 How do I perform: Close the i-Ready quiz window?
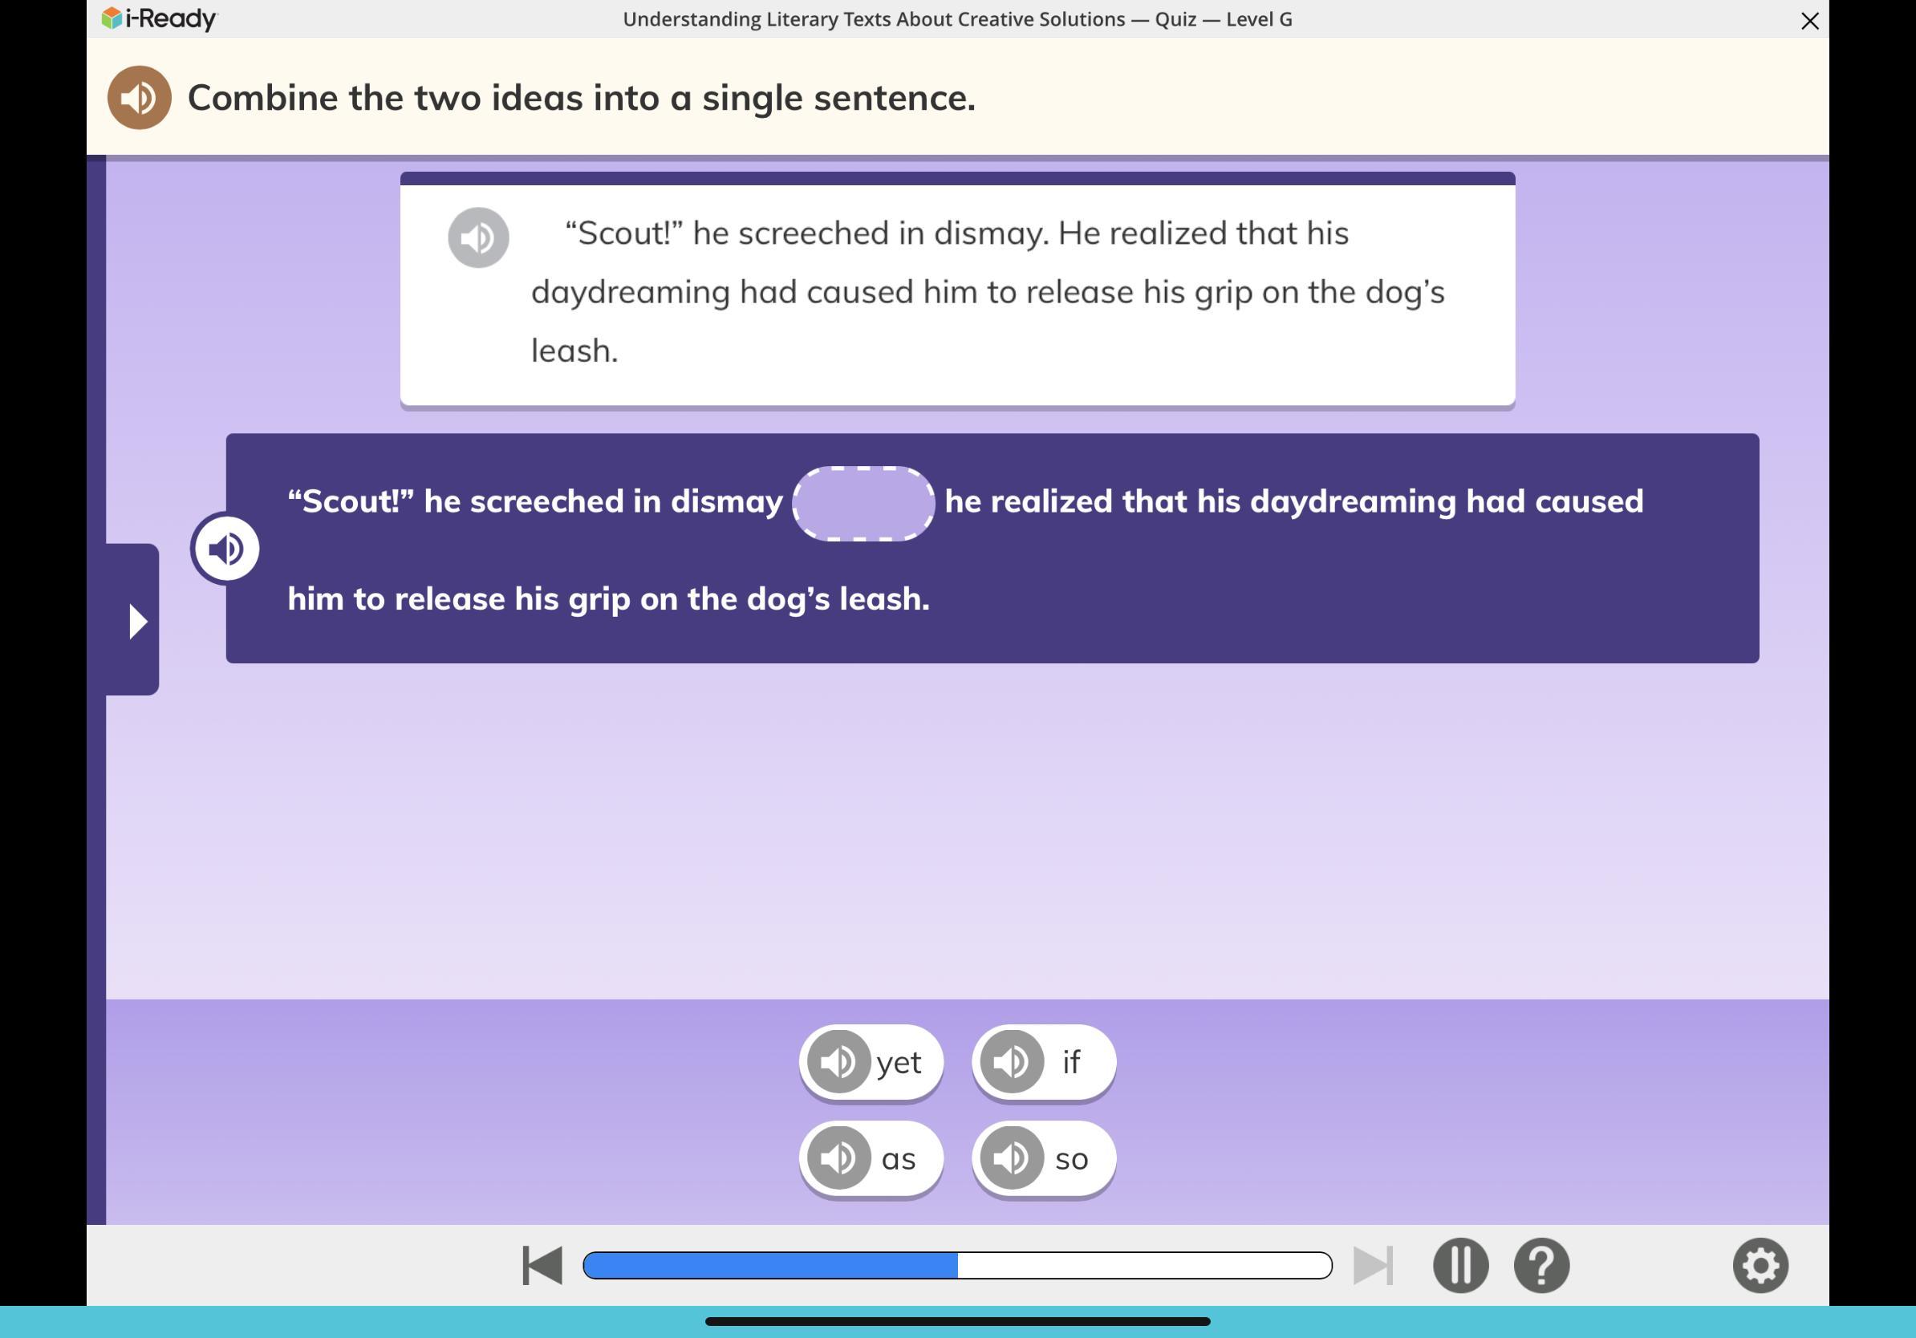(x=1809, y=21)
